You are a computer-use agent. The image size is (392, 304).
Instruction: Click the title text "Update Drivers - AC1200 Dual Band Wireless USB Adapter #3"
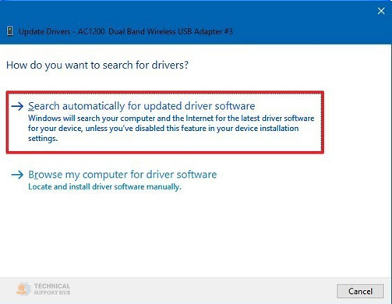[125, 31]
